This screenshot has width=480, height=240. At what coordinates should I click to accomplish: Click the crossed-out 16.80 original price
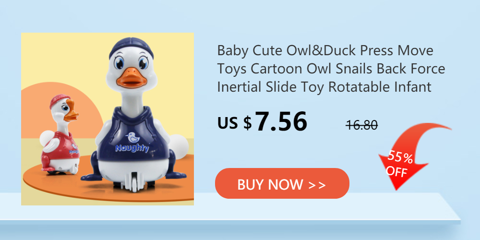(x=362, y=125)
